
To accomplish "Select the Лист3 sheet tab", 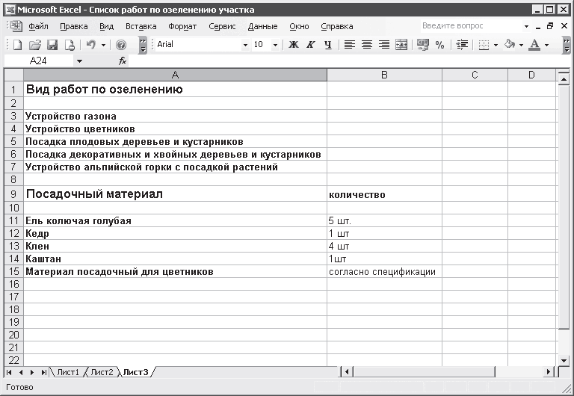I will 136,372.
